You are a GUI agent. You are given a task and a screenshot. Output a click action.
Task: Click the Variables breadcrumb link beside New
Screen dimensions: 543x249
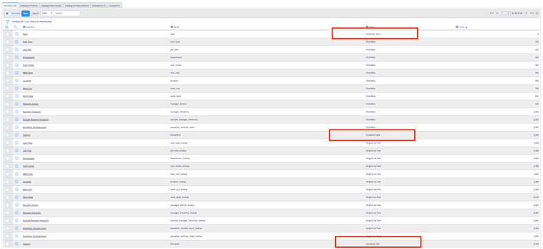16,13
